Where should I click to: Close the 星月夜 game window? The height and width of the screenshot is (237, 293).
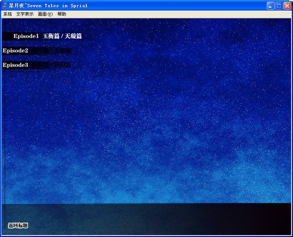[x=288, y=6]
